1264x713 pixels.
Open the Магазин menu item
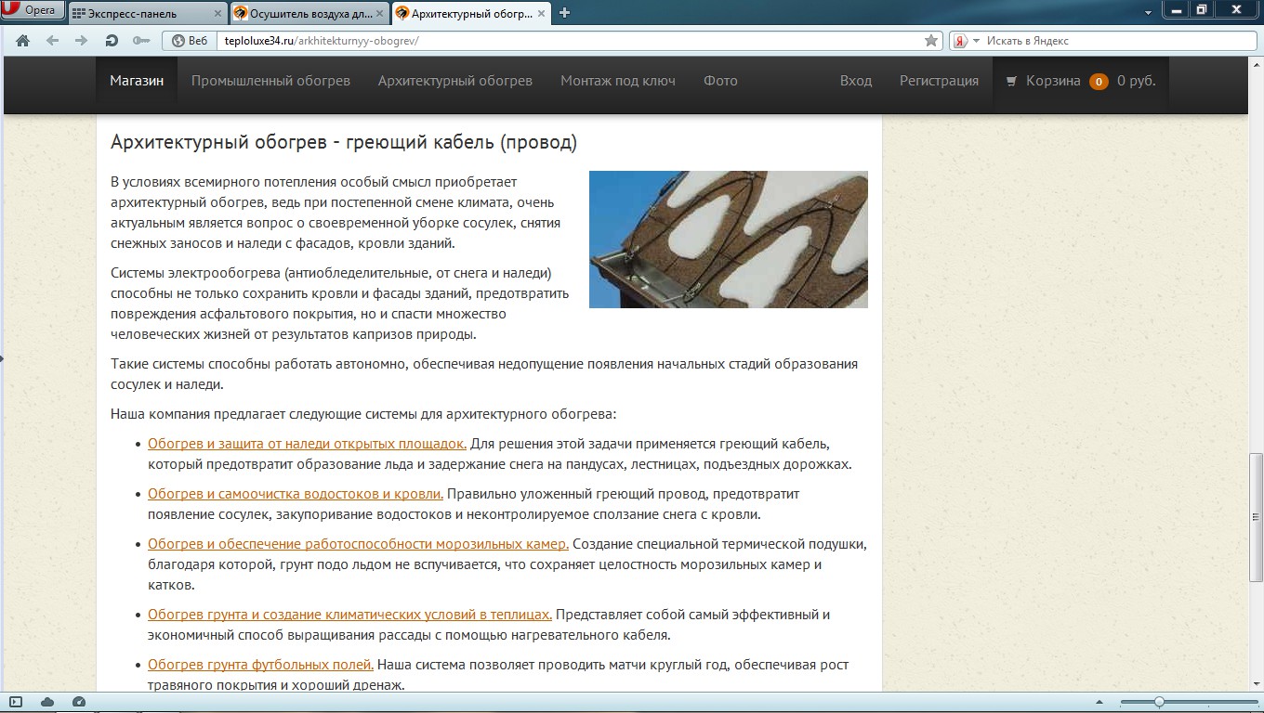click(x=137, y=81)
